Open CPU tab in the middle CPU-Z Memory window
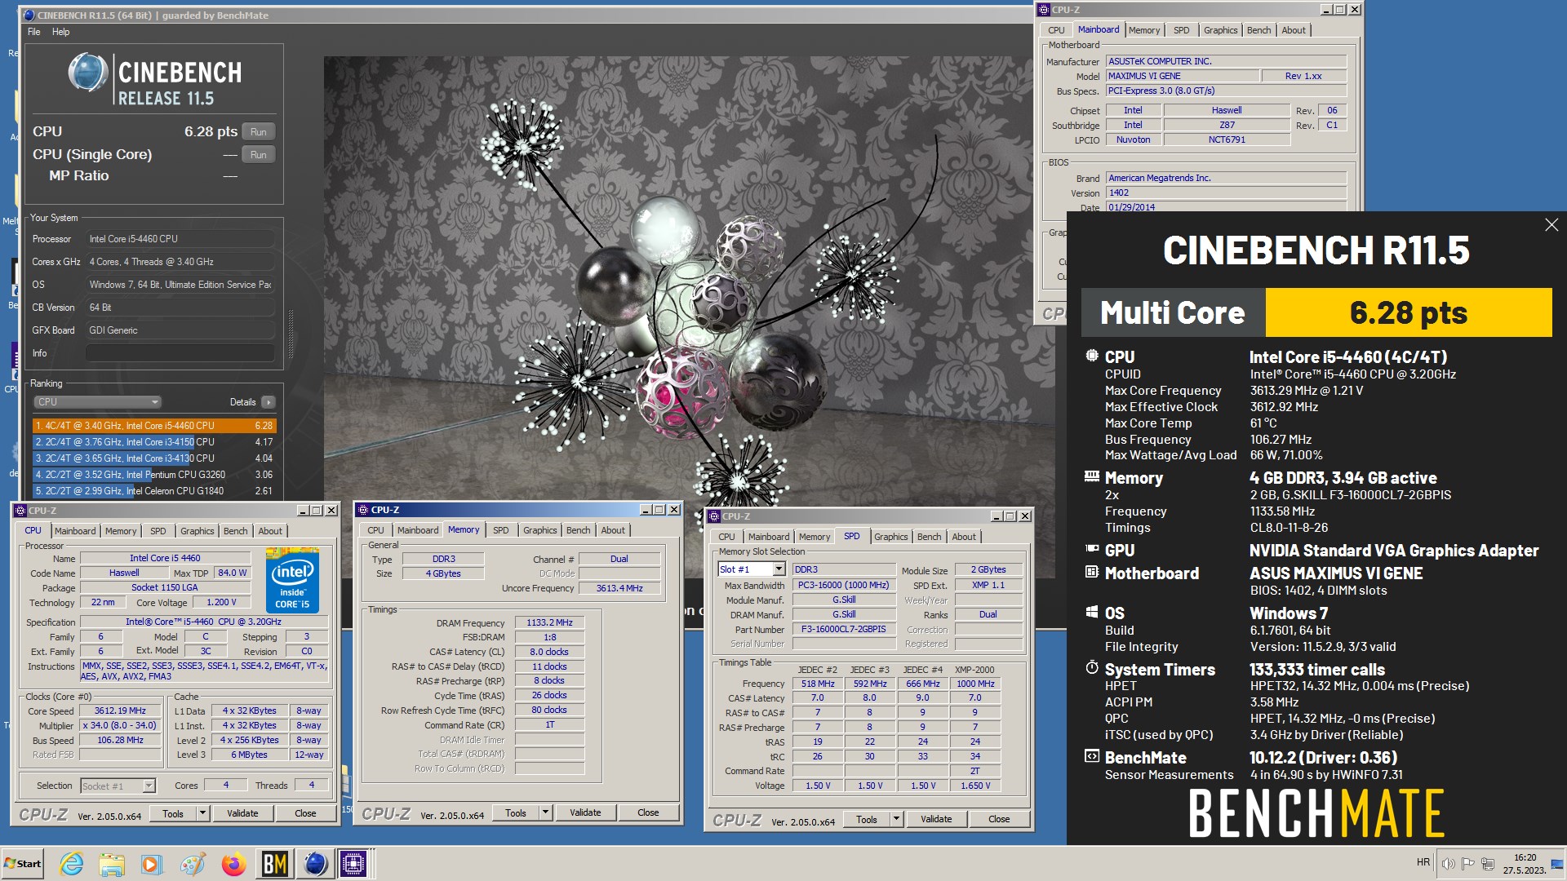 (375, 530)
